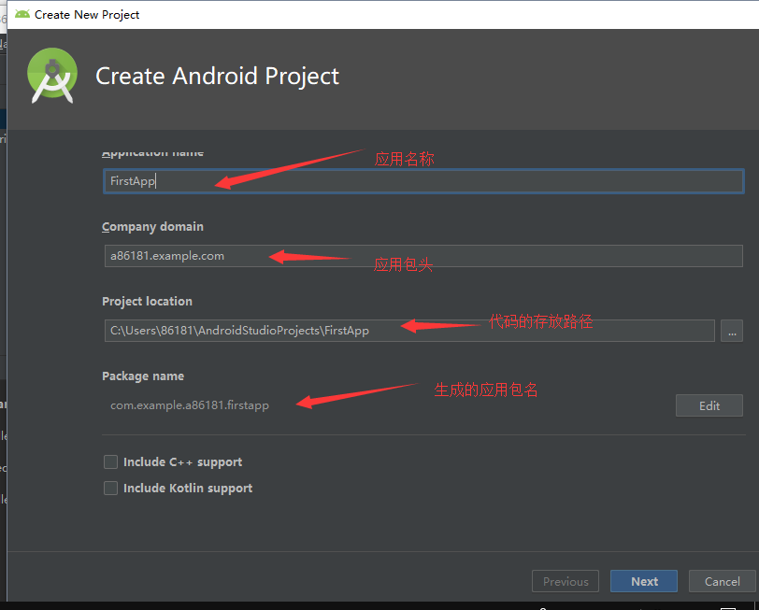Click the underlined Company domain label
This screenshot has height=610, width=759.
pos(152,226)
